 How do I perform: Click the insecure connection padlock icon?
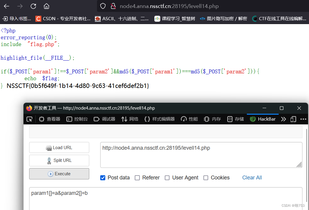(113, 6)
